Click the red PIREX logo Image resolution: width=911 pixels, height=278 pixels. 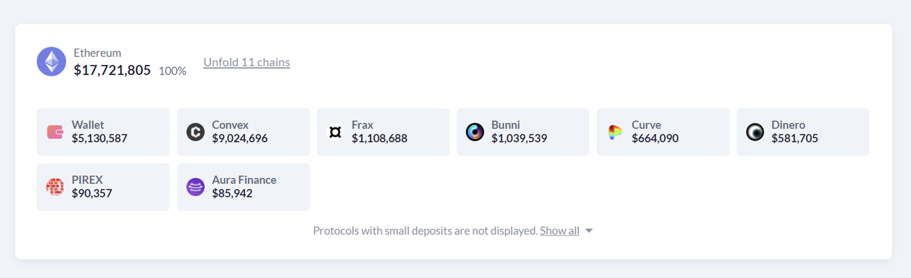pyautogui.click(x=55, y=187)
